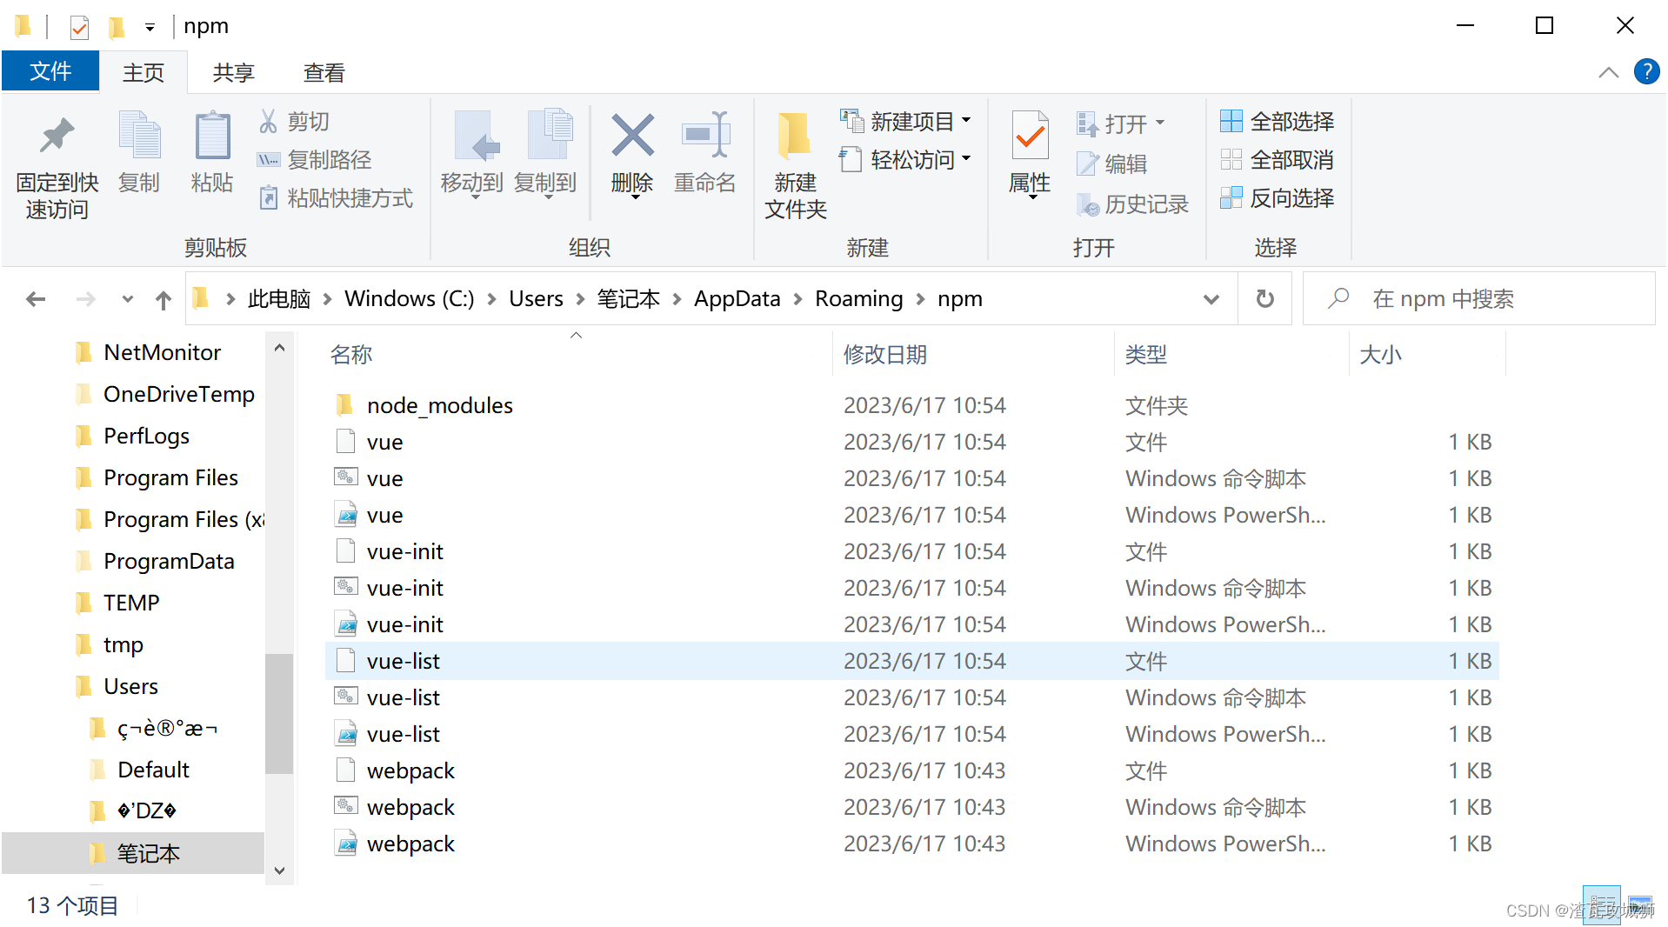Invert the selection (反向选择)
The height and width of the screenshot is (927, 1668).
(x=1277, y=198)
